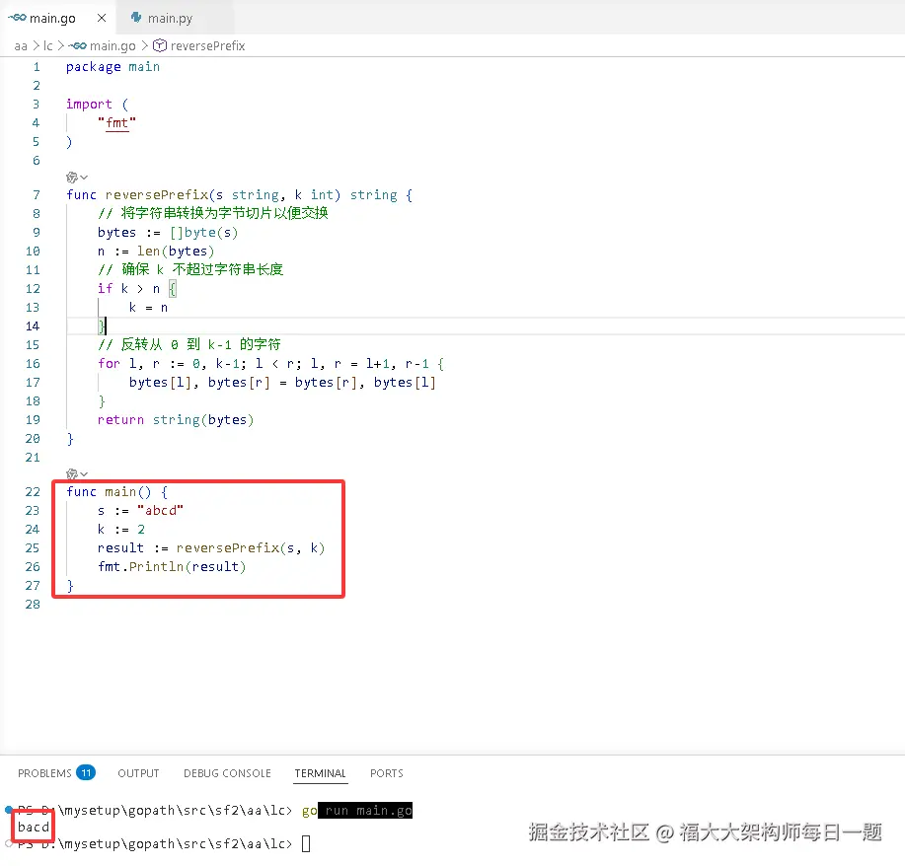905x866 pixels.
Task: Click the 'import (' keyword on line 3
Action: coord(97,105)
